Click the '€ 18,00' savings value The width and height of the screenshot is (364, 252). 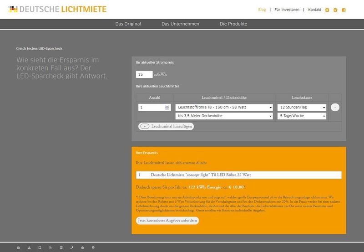pyautogui.click(x=236, y=187)
